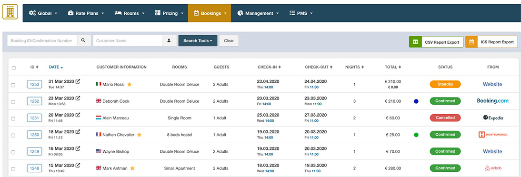Click Website source in Wayne Bishop's row
This screenshot has width=521, height=177.
(492, 151)
